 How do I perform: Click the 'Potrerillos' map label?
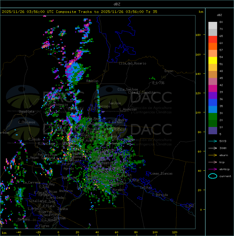click(x=47, y=155)
